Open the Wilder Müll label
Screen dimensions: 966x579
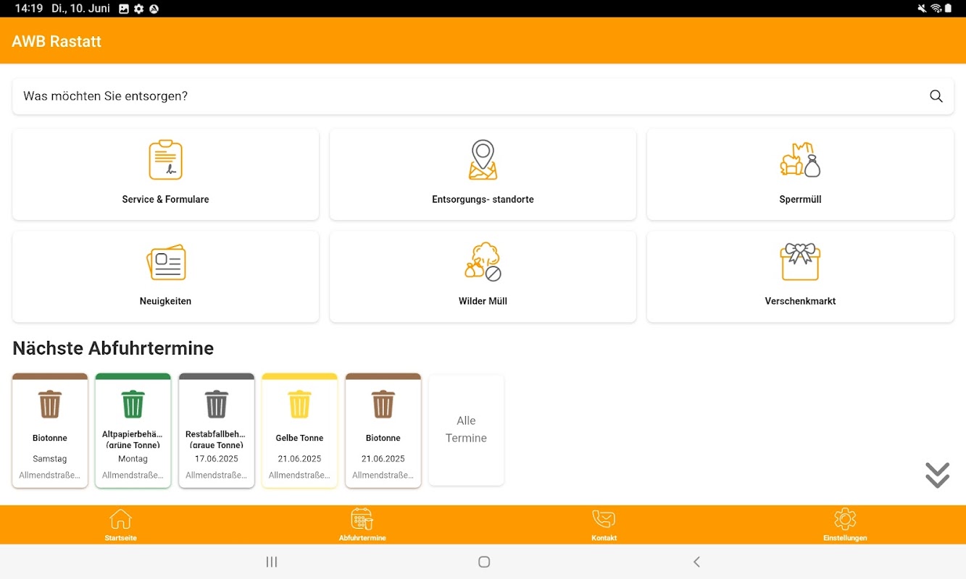pos(483,301)
